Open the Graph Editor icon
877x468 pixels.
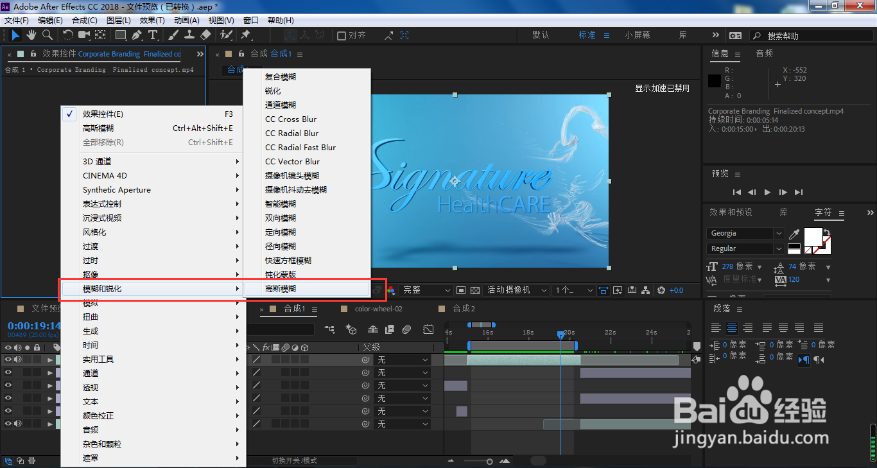[428, 329]
